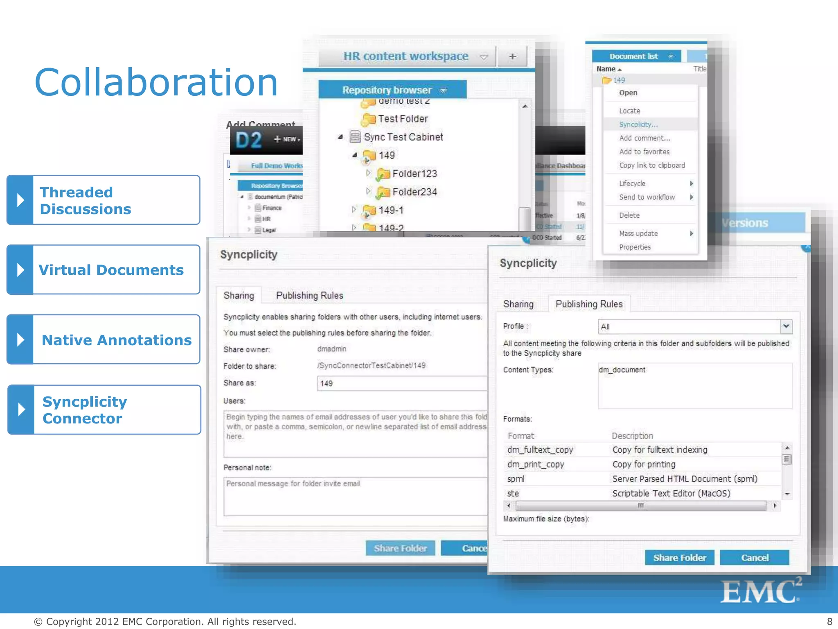Expand the Folder234 tree node
Screen dimensions: 838x629
click(368, 191)
